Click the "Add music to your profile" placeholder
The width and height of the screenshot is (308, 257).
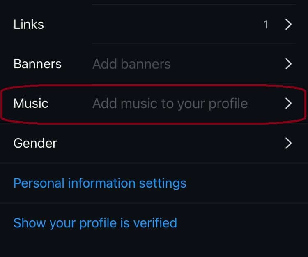(x=170, y=103)
